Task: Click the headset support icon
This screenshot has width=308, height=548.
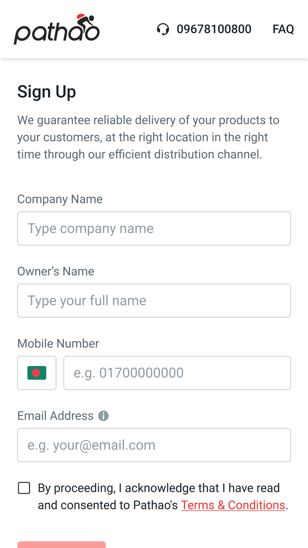Action: pos(163,29)
